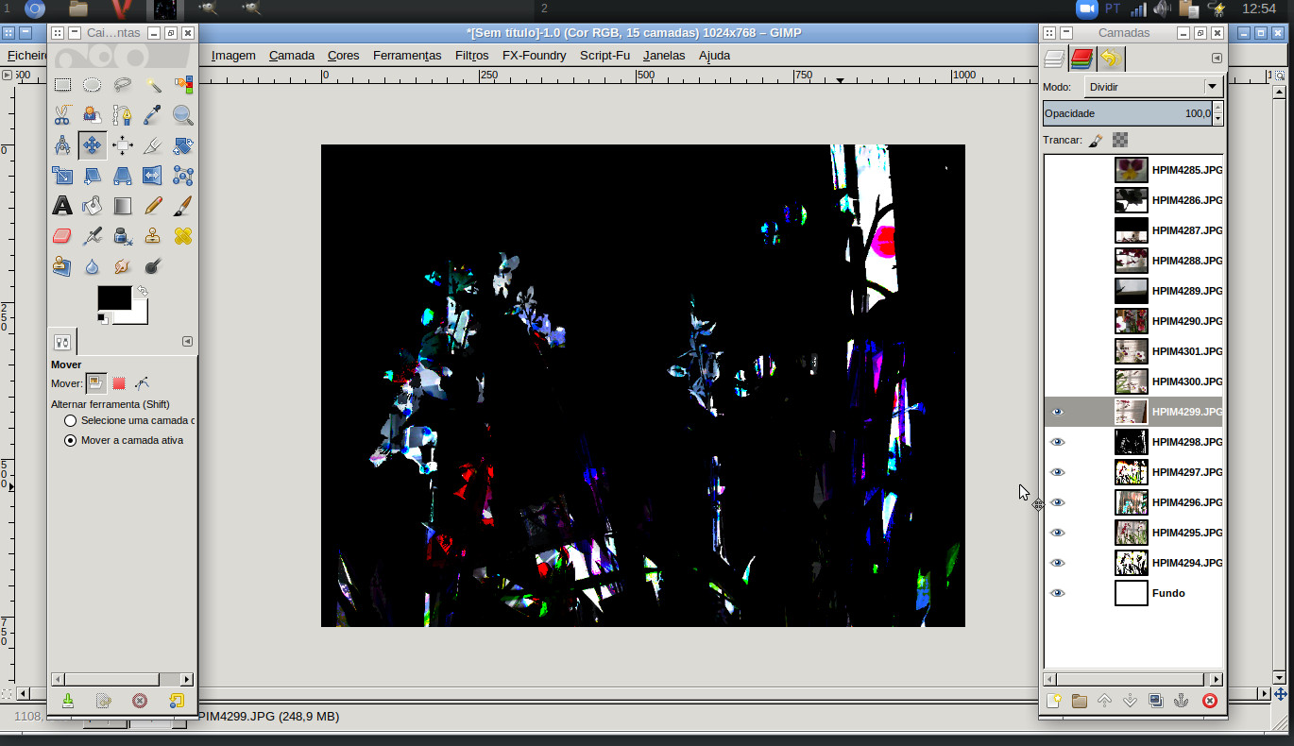Open the Imagem menu
Screen dimensions: 1294x746
(x=233, y=56)
